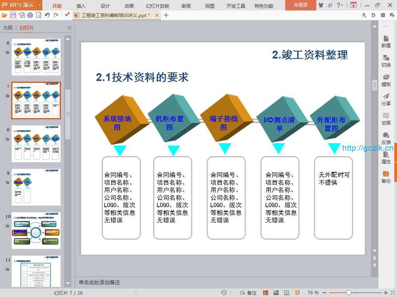Add a new document tab with plus button
This screenshot has height=297, width=397.
166,15
